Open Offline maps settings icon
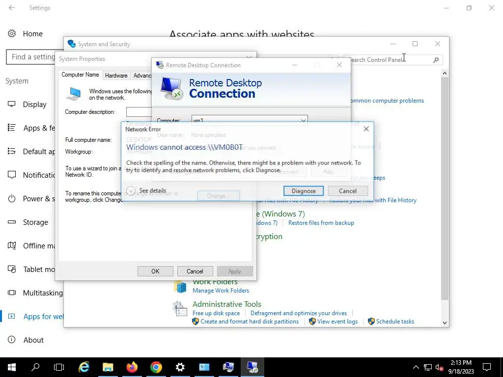Viewport: 503px width, 377px height. coord(12,245)
